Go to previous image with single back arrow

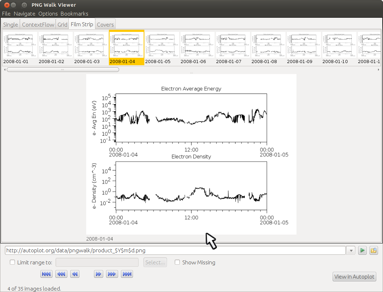tap(74, 274)
